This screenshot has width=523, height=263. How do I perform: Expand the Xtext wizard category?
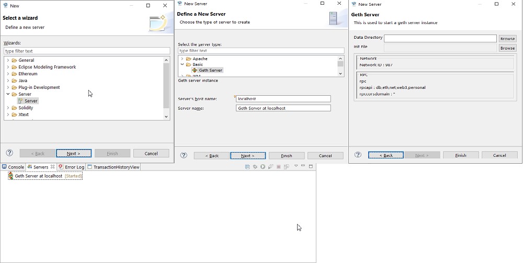pyautogui.click(x=8, y=115)
